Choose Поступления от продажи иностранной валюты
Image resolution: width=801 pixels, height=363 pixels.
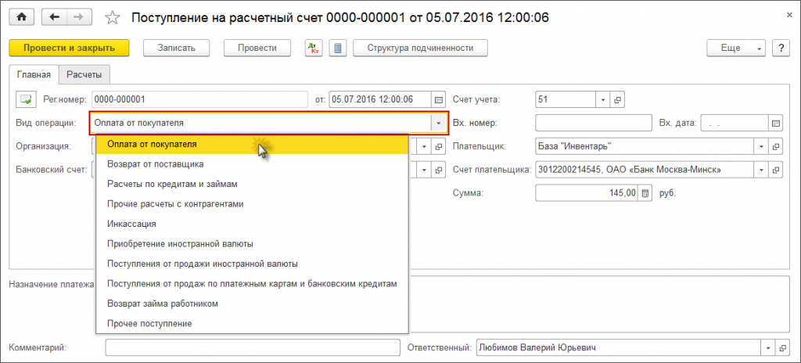coord(253,264)
